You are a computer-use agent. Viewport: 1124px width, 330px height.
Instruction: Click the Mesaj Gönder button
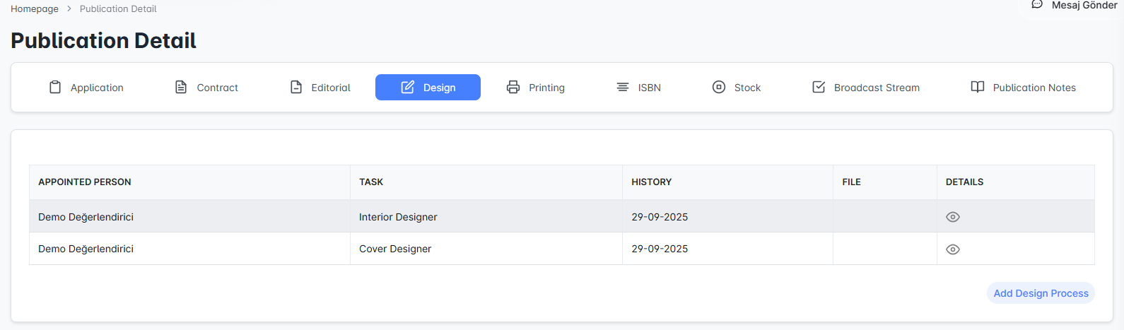click(x=1084, y=6)
